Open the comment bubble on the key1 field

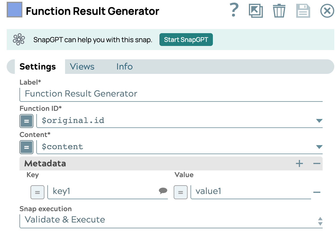pos(163,191)
